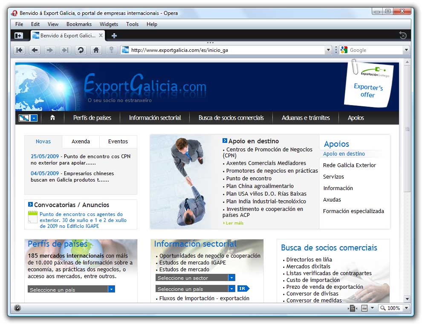Click the vertical scrollbar up arrow
Screen dimensions: 422x324
[x=407, y=62]
